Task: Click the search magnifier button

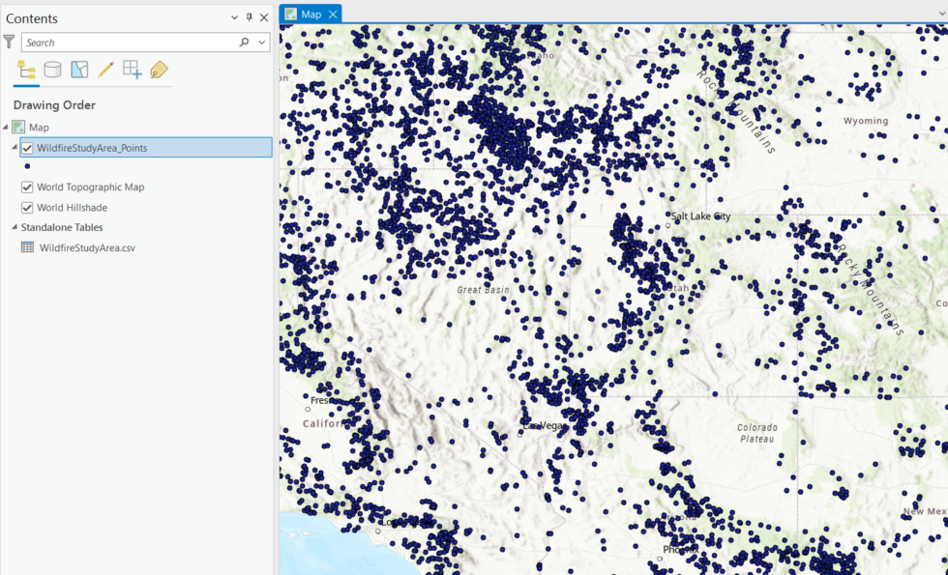Action: [243, 42]
